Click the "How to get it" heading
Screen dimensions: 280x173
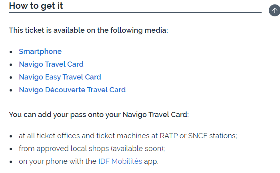tap(36, 6)
